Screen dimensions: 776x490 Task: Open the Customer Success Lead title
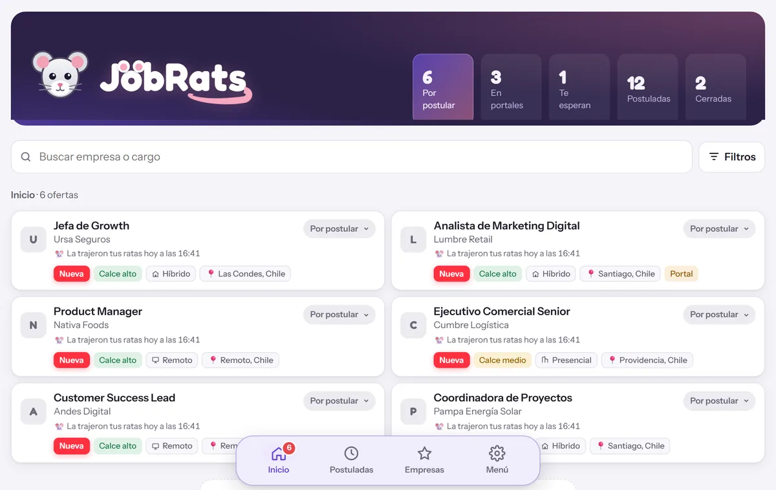(114, 397)
